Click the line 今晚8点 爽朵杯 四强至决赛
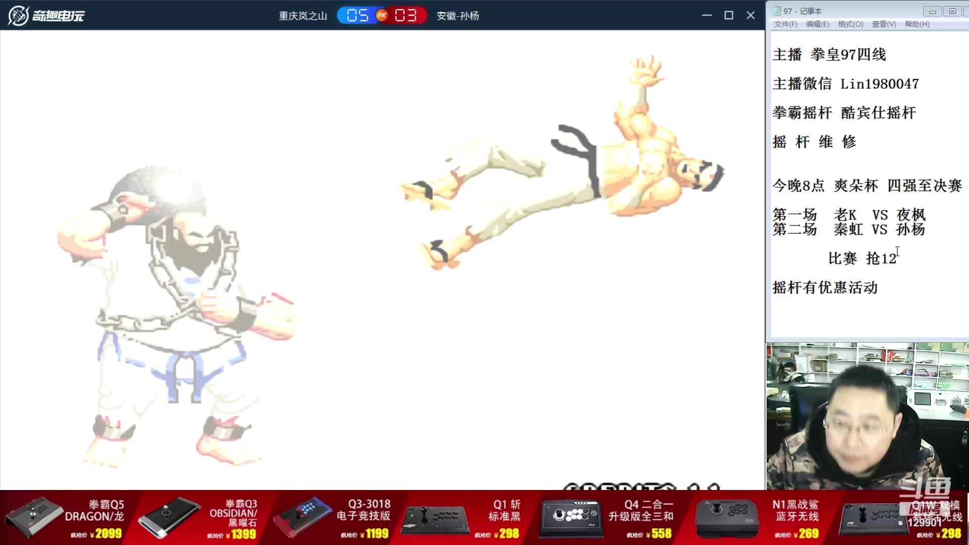The image size is (969, 545). 868,186
